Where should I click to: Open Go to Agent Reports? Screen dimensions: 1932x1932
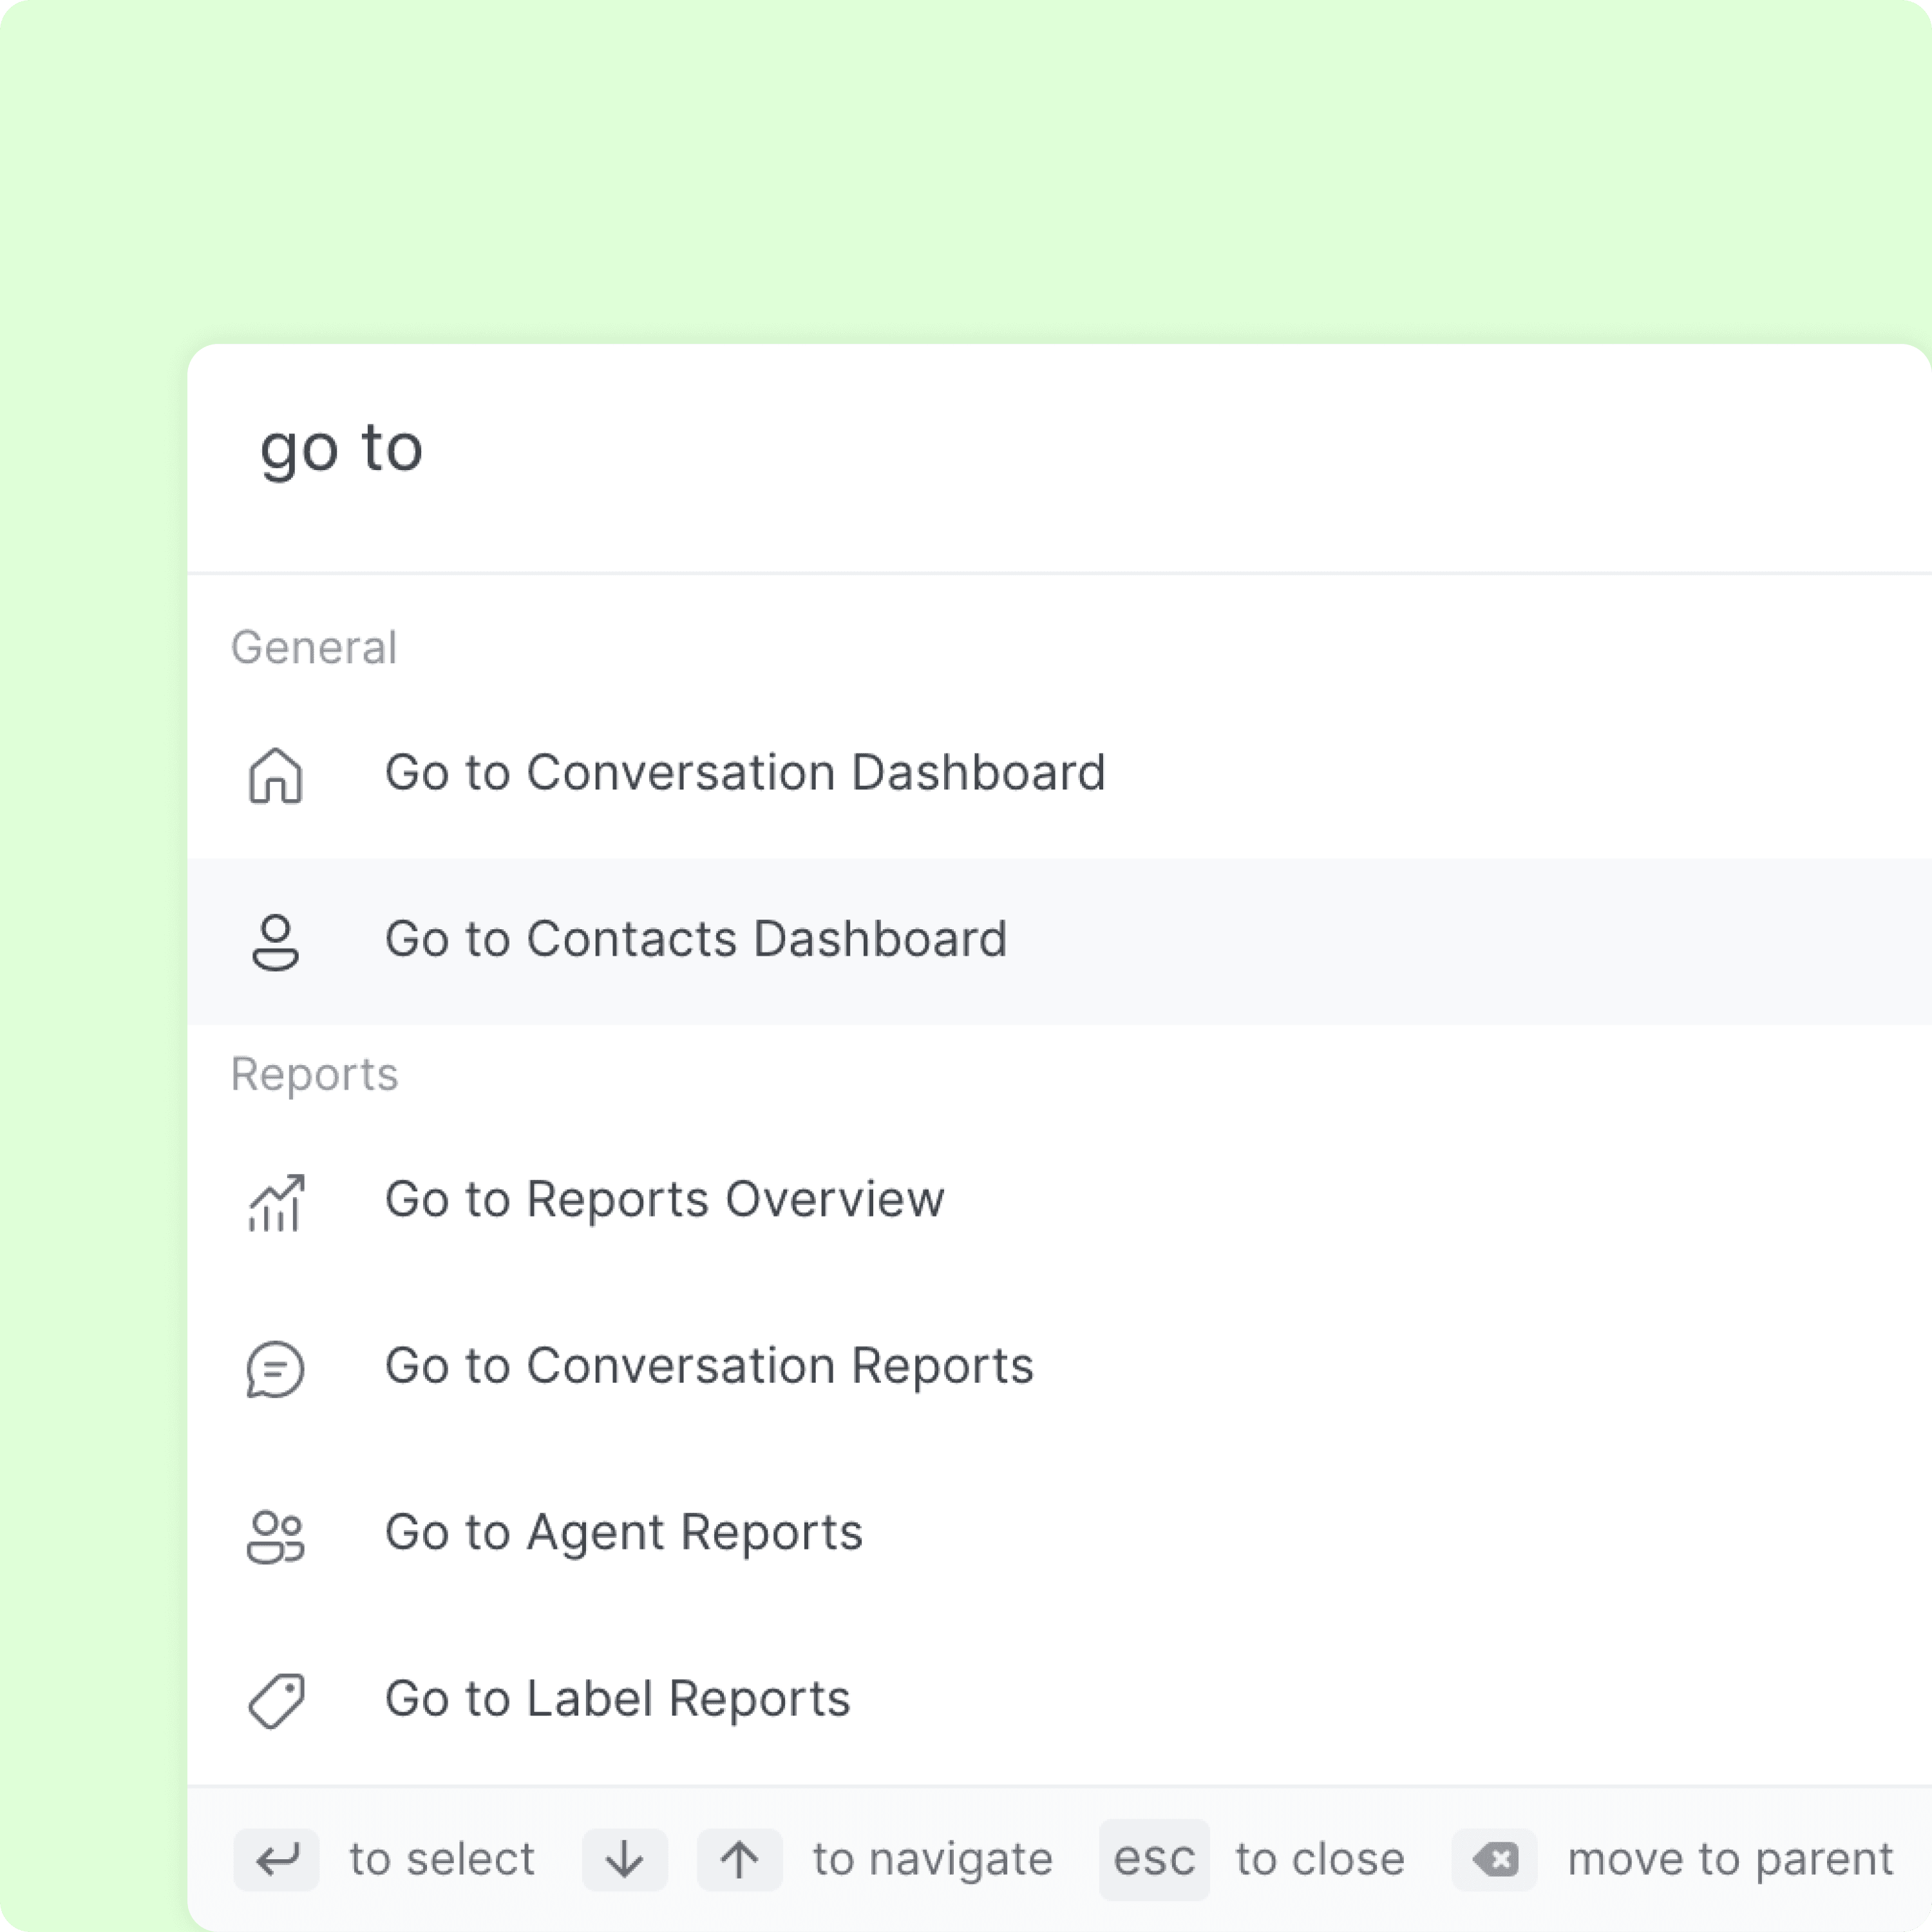coord(624,1532)
